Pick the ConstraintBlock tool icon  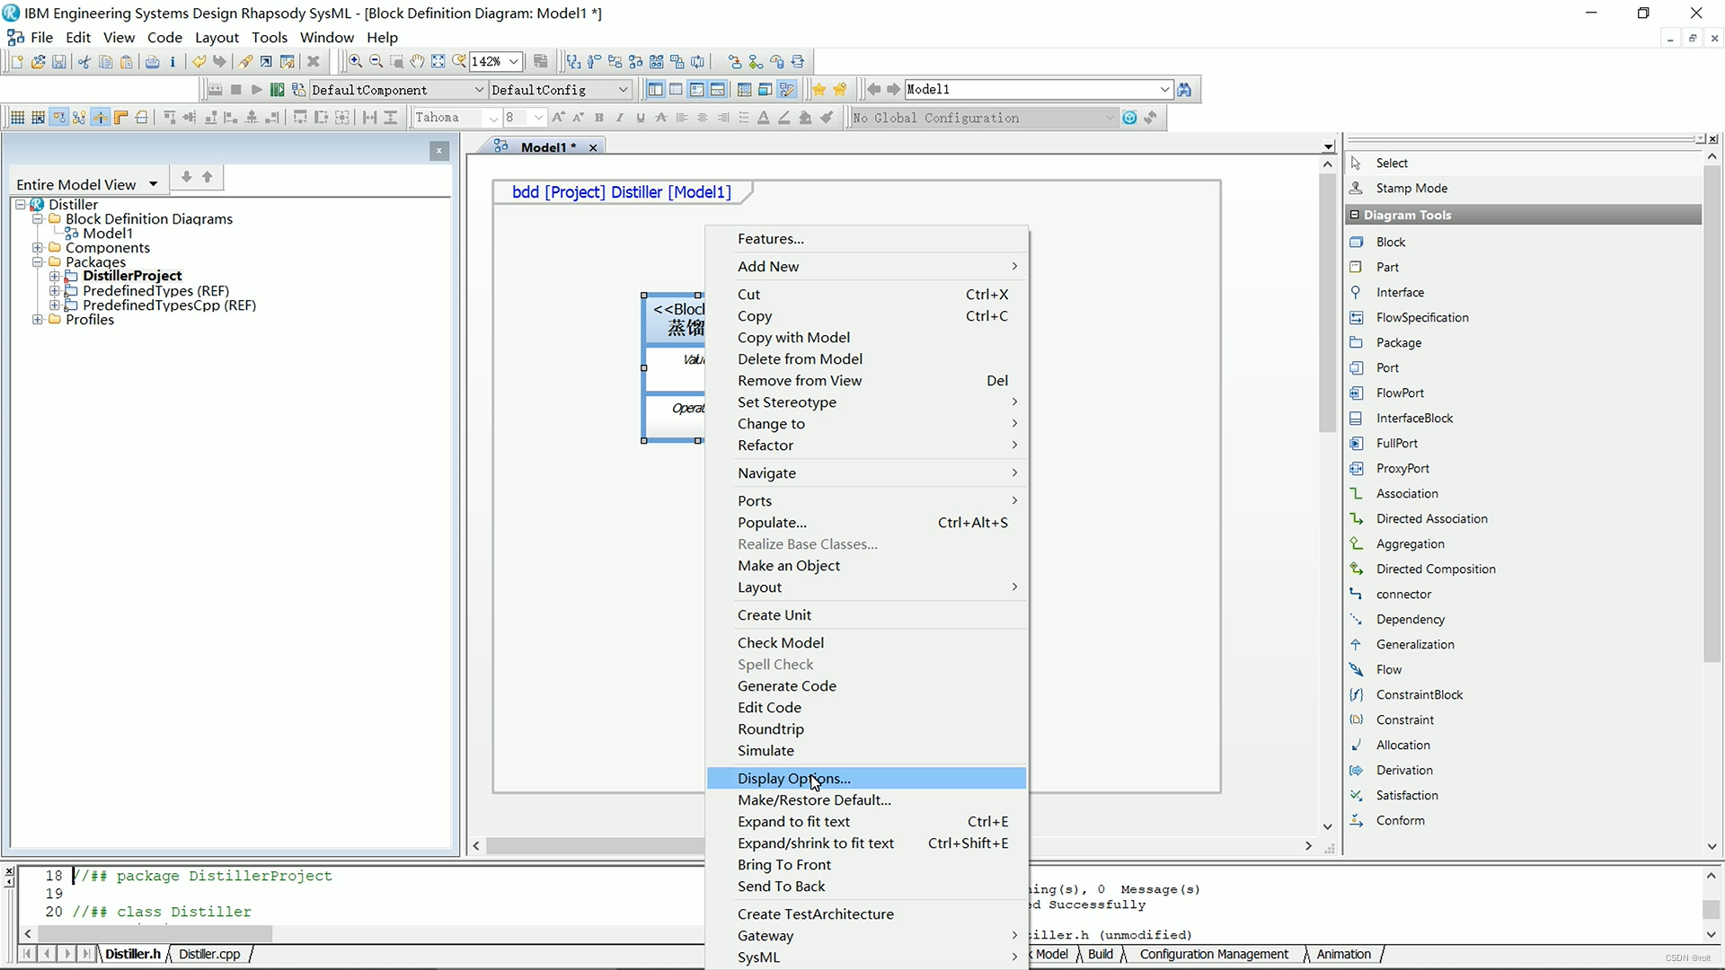point(1357,694)
